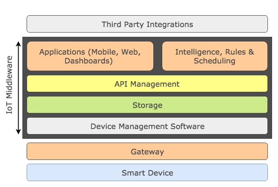The height and width of the screenshot is (187, 278).
Task: Select the Applications (Mobile, Web, Dashboards) block
Action: tap(90, 56)
